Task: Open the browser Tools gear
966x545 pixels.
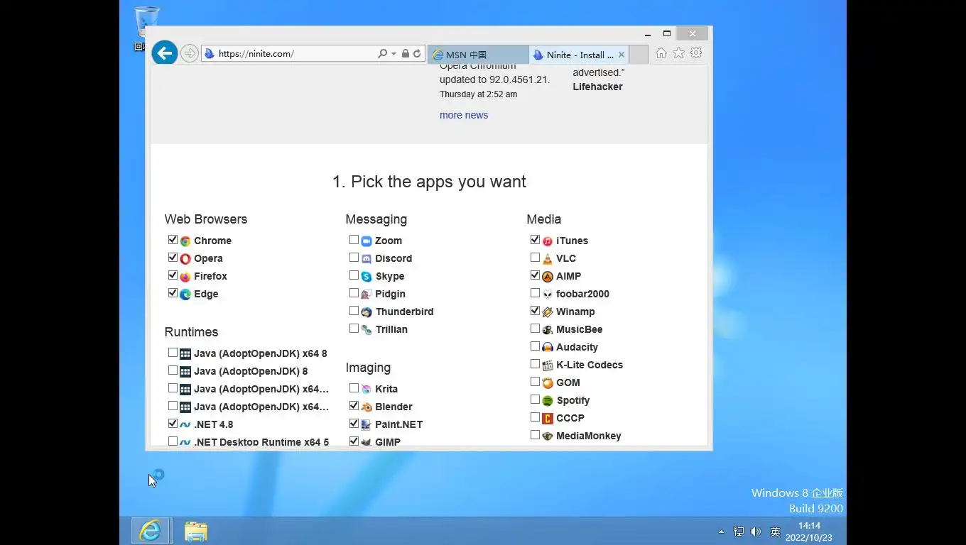Action: [x=696, y=53]
